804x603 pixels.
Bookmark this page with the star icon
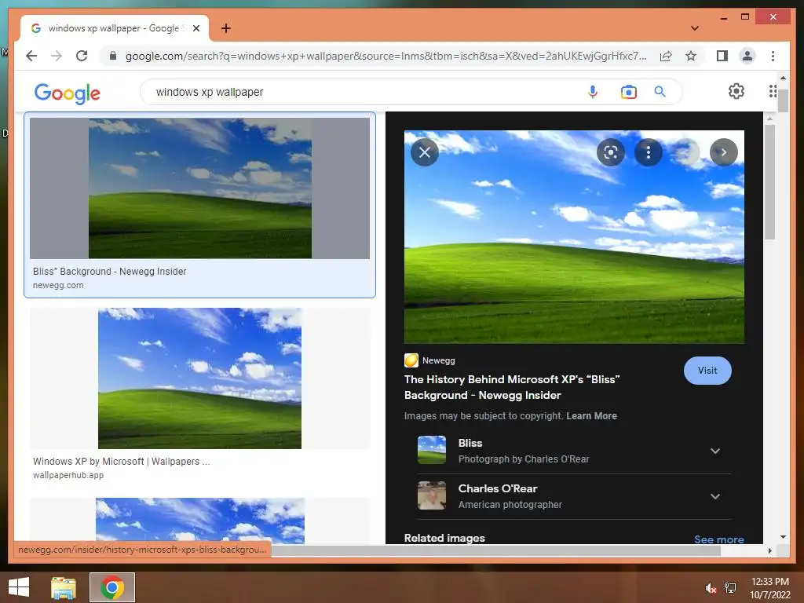click(x=691, y=56)
